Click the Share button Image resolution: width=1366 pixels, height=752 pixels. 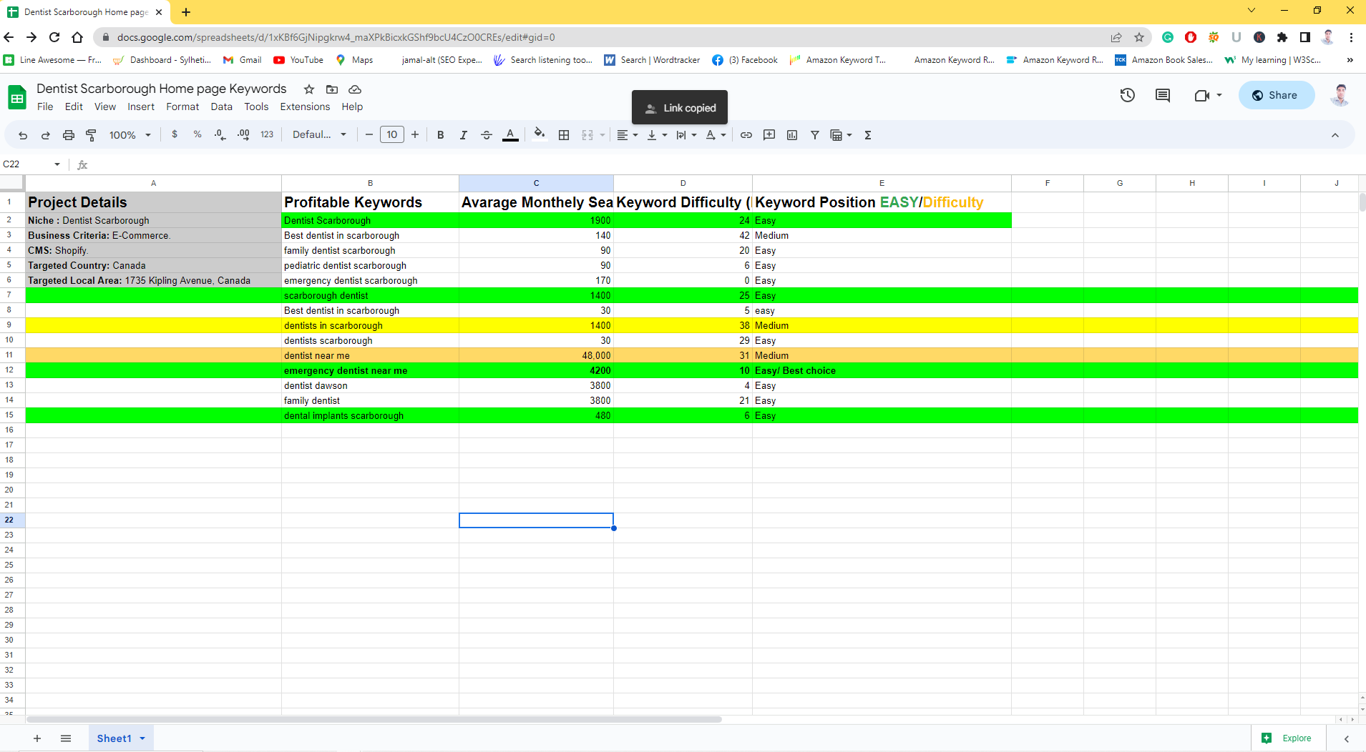tap(1276, 94)
